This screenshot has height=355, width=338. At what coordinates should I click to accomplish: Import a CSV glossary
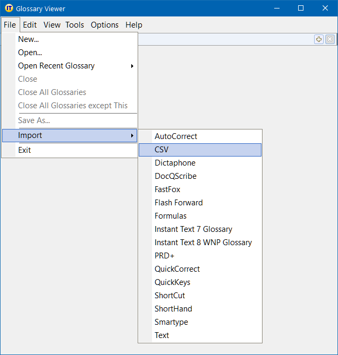162,150
